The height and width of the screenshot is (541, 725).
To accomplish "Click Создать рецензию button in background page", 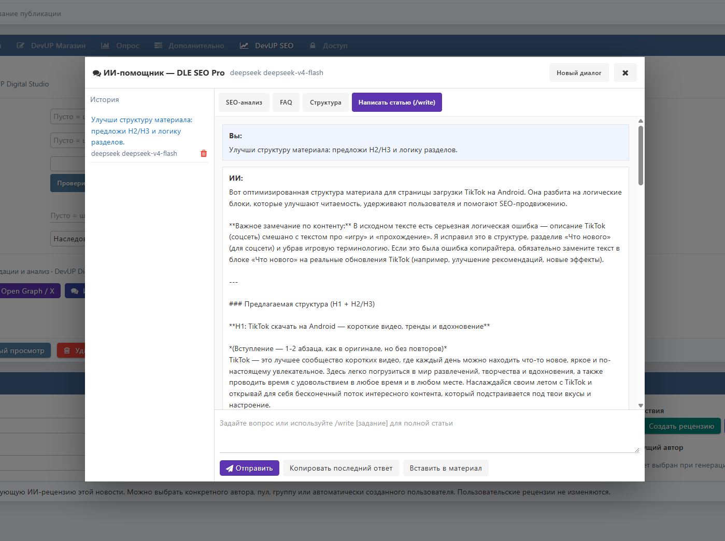I will pos(681,426).
